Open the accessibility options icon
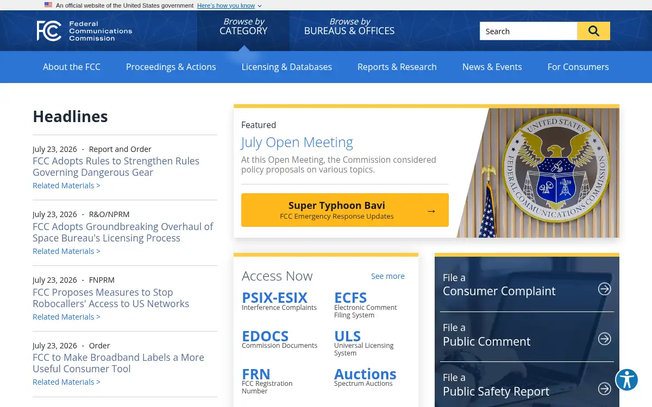Image resolution: width=652 pixels, height=407 pixels. pyautogui.click(x=626, y=380)
